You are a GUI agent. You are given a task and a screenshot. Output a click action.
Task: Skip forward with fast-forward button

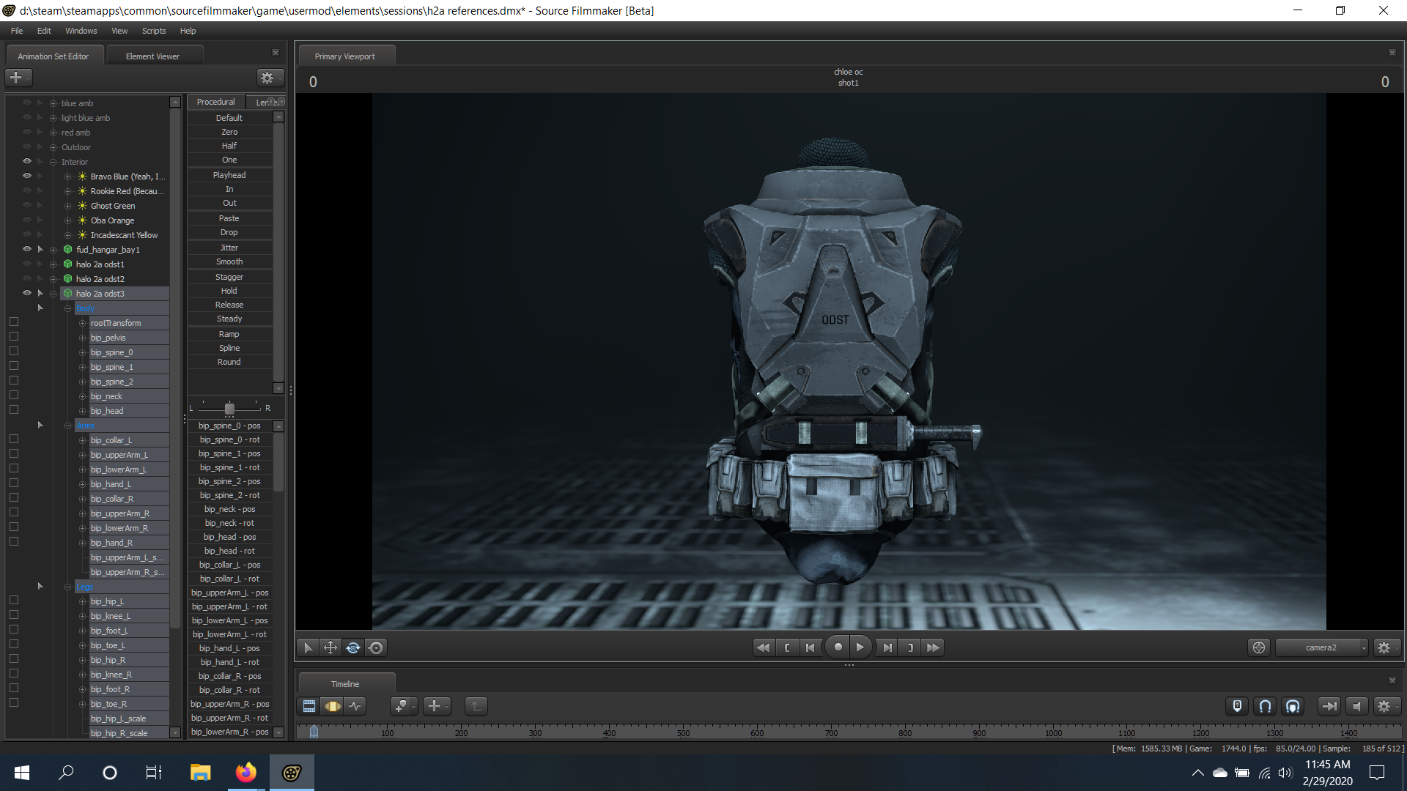(933, 647)
